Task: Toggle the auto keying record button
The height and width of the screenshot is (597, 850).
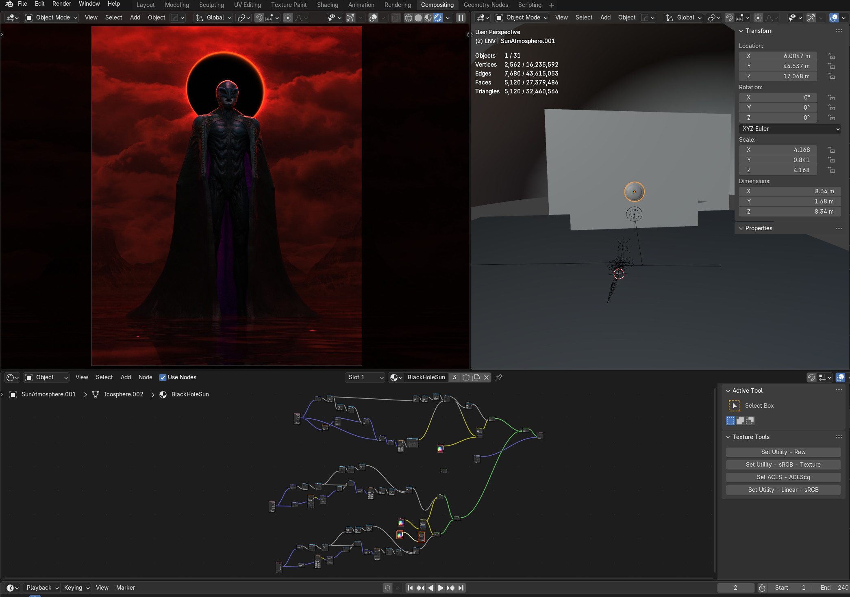Action: [387, 588]
